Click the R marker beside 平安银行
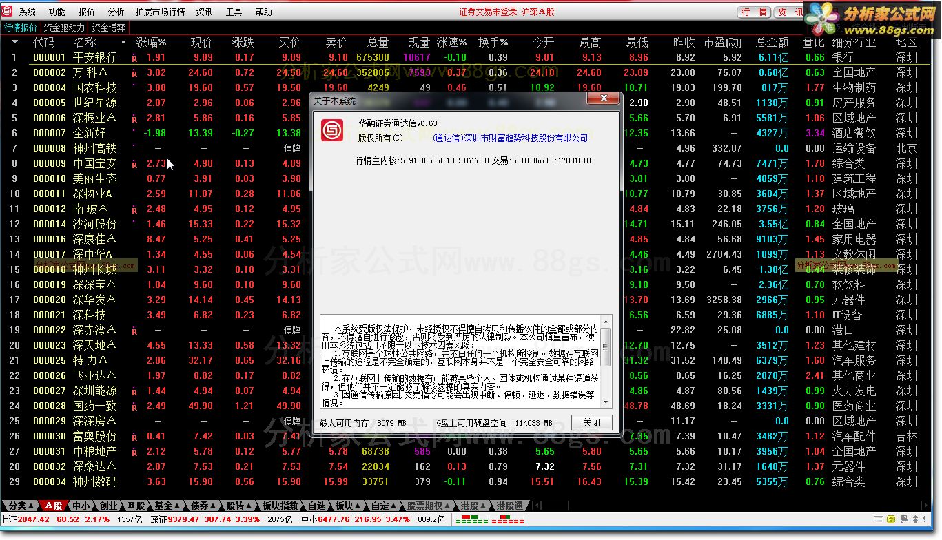The width and height of the screenshot is (942, 540). pos(134,59)
